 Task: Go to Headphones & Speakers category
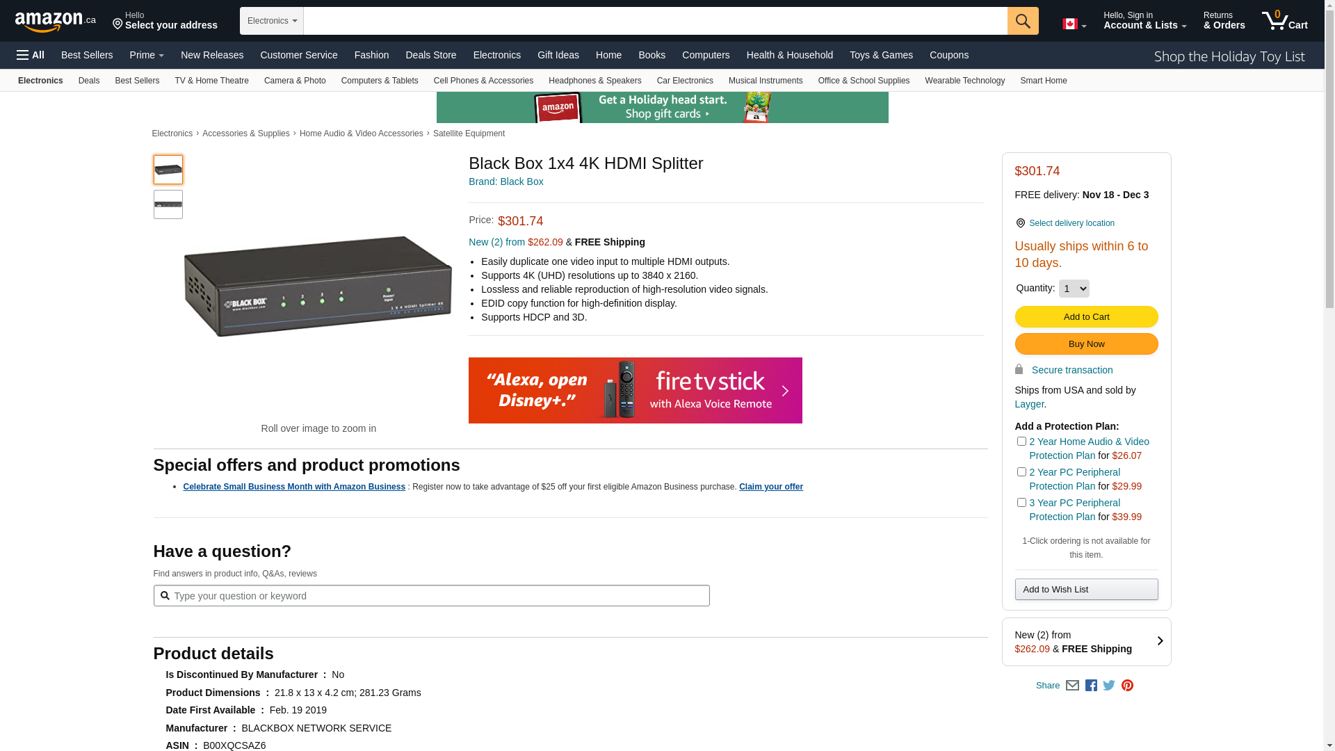(x=594, y=81)
